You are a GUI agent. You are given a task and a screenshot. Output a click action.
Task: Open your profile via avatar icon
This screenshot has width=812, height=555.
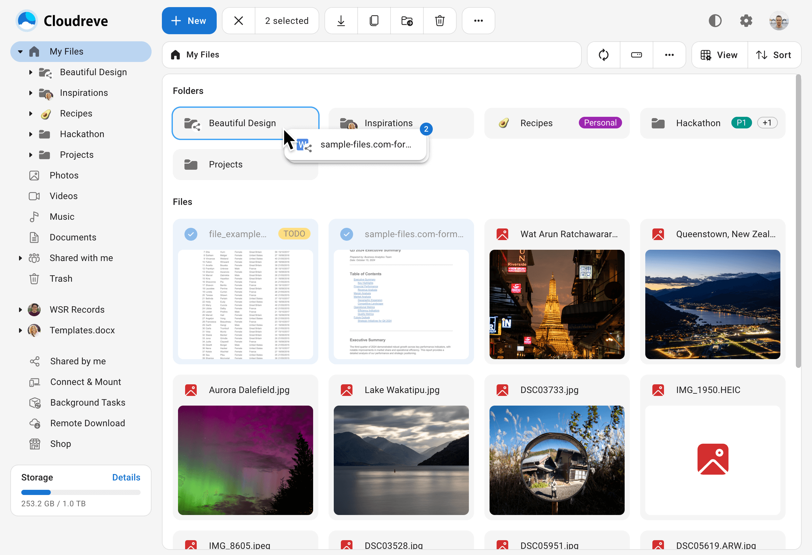[778, 21]
